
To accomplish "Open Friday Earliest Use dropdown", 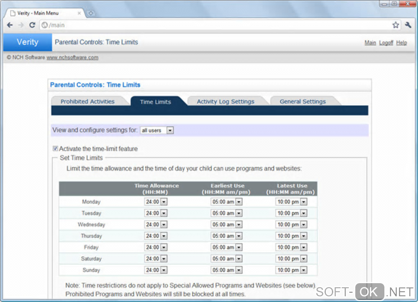I will 226,248.
